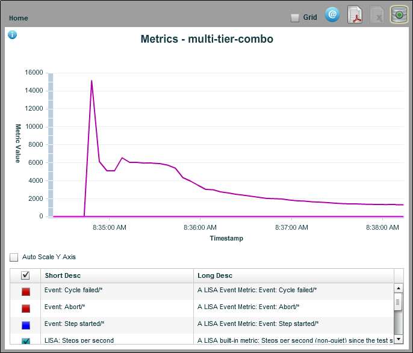Viewport: 413px width, 353px height.
Task: Open the blue info icon
Action: tap(13, 34)
